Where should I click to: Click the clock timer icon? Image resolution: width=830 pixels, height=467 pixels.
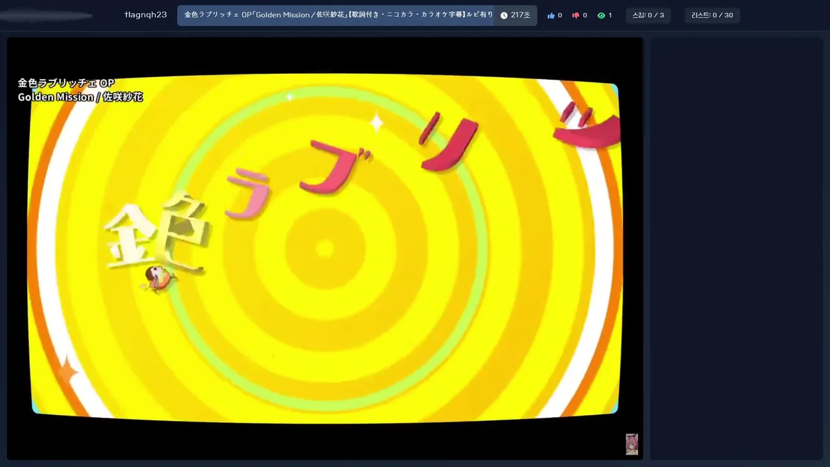point(504,16)
